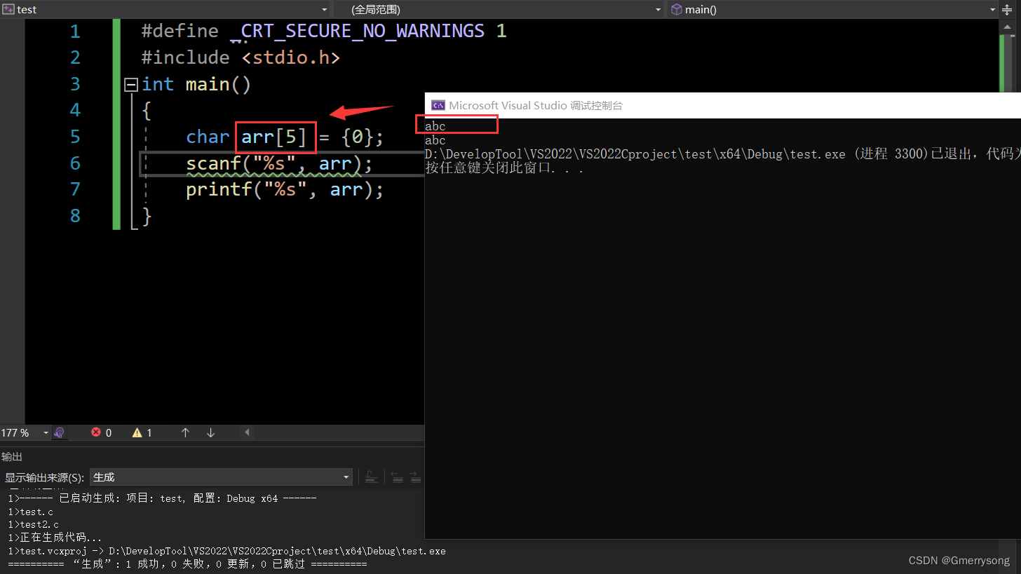Click the printed abc output line in console
1021x574 pixels.
(435, 140)
